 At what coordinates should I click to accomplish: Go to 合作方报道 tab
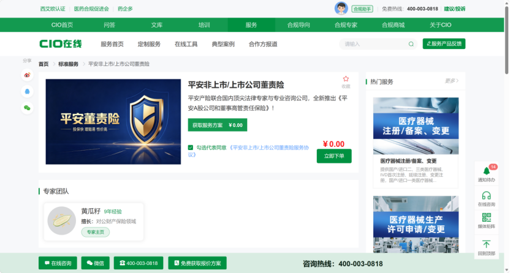click(263, 44)
